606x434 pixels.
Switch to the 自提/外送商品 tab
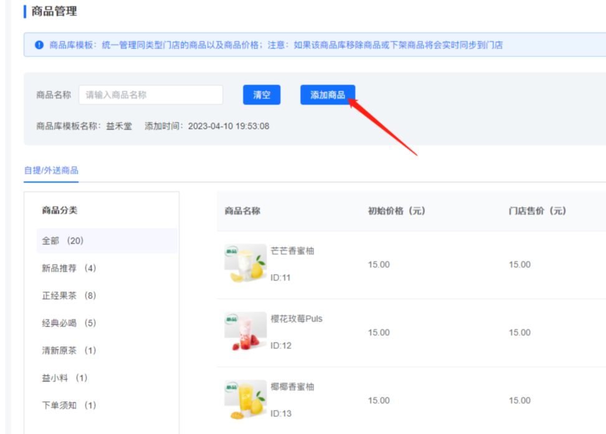(51, 170)
